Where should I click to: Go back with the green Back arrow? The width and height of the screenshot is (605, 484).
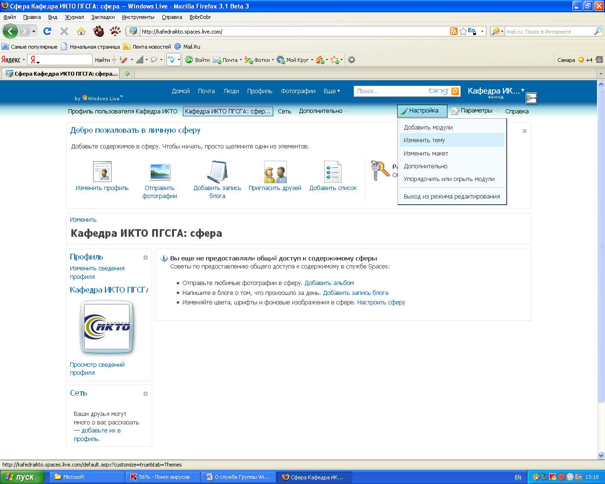click(x=10, y=31)
